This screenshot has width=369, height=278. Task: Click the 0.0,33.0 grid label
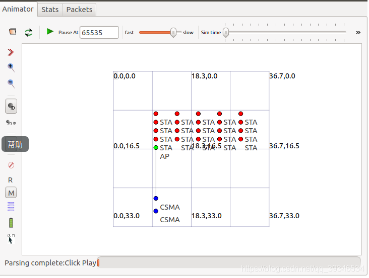point(127,216)
